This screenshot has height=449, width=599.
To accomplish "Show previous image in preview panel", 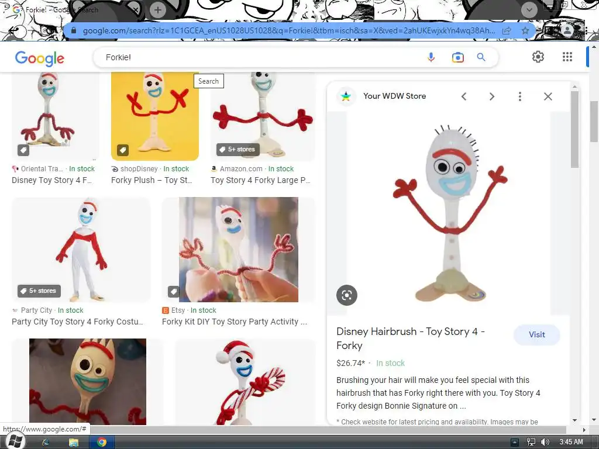I will [x=464, y=96].
